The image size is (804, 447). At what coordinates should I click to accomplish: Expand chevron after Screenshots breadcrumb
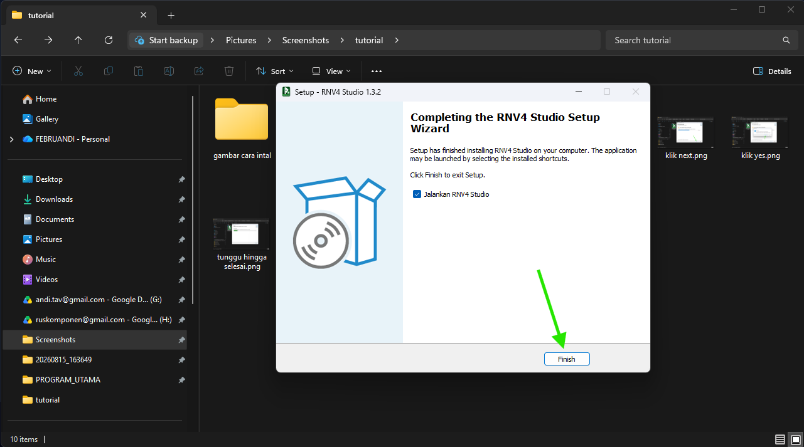point(342,40)
